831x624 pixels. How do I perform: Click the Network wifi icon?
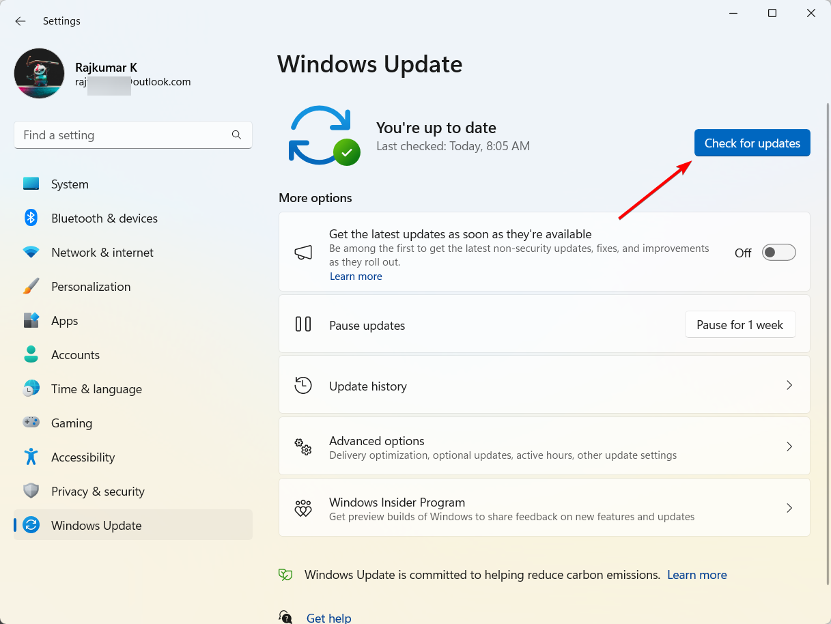31,252
